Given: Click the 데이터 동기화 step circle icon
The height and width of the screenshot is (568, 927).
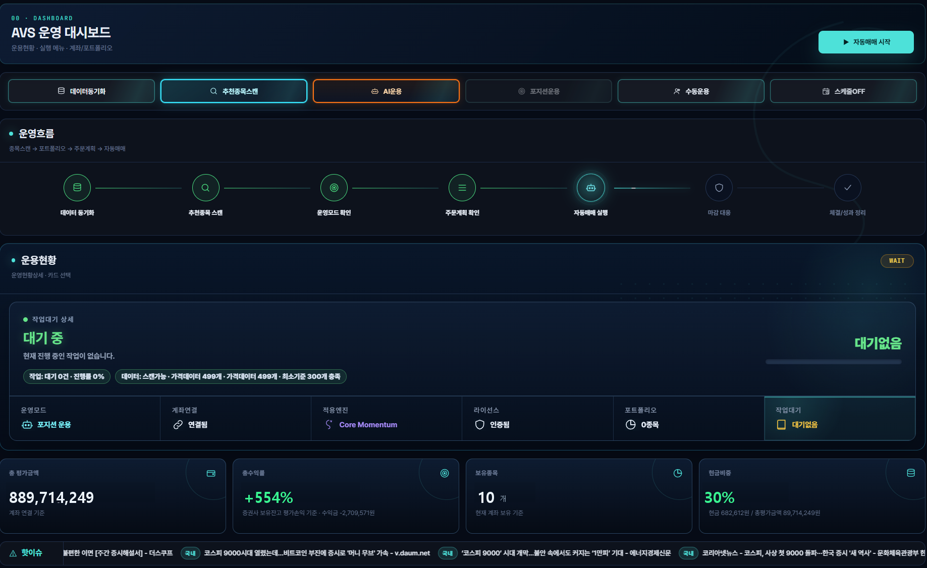Looking at the screenshot, I should pyautogui.click(x=77, y=188).
